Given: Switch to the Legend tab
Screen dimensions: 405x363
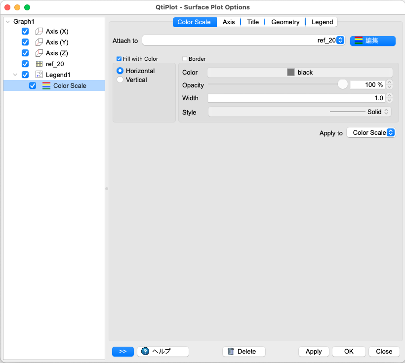Looking at the screenshot, I should click(x=322, y=22).
